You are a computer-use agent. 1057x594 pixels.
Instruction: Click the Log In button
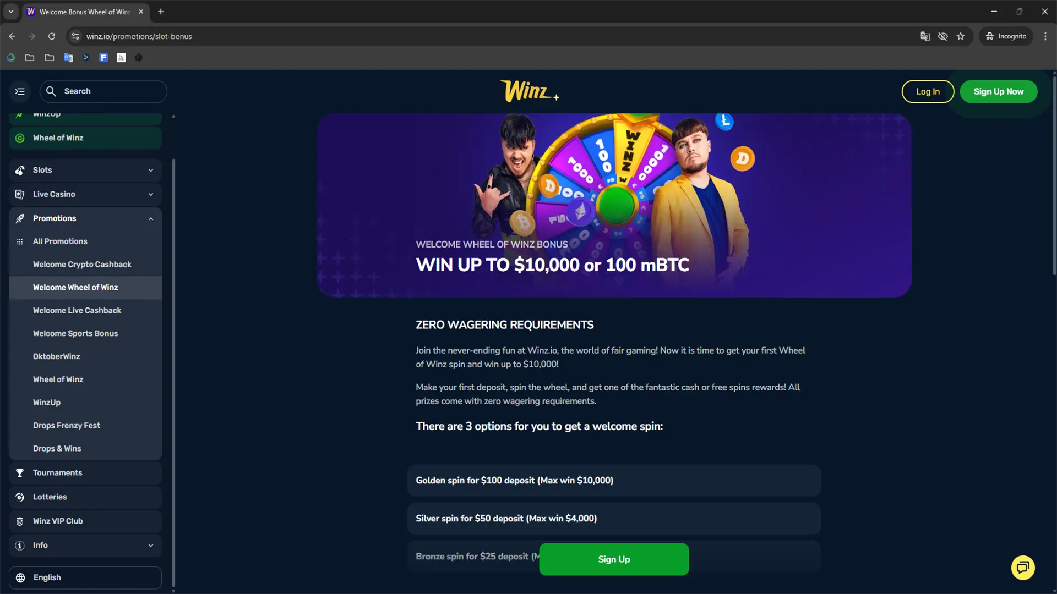click(x=928, y=91)
